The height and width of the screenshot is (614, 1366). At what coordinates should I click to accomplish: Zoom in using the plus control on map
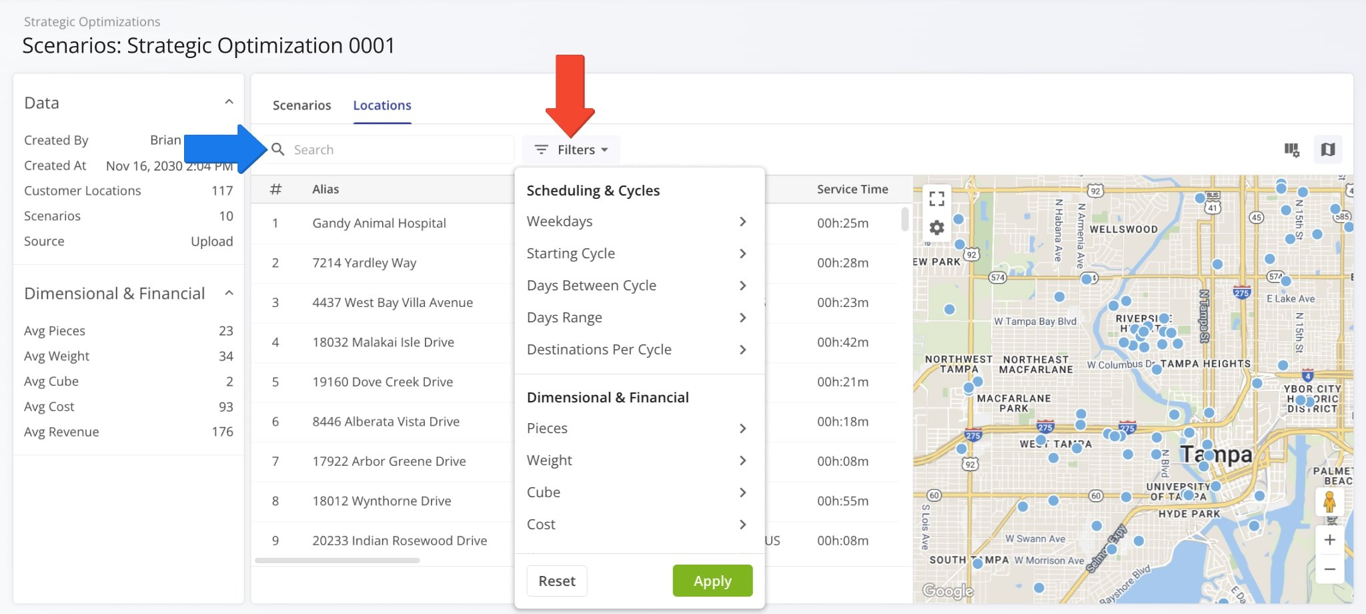(x=1329, y=539)
